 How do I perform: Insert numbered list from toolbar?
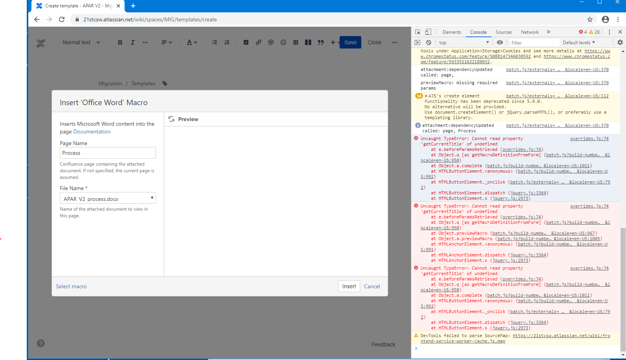pos(227,42)
